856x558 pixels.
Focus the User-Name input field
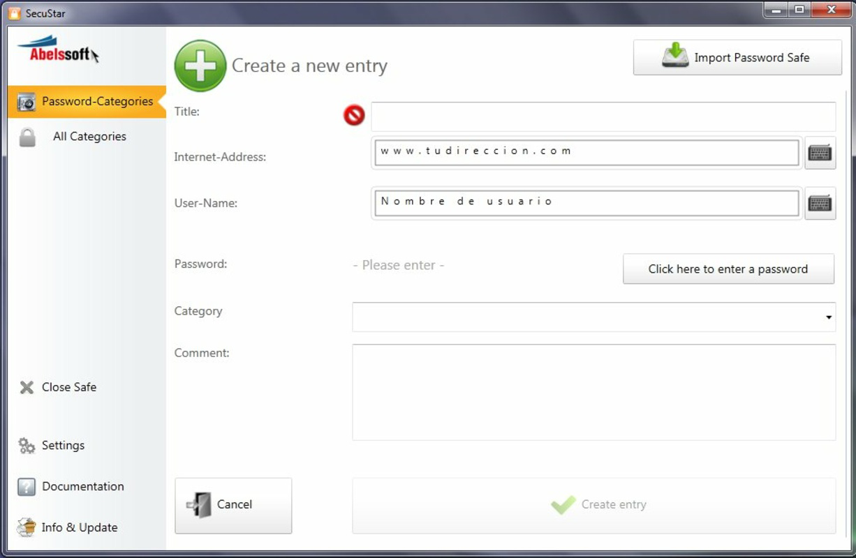point(587,203)
